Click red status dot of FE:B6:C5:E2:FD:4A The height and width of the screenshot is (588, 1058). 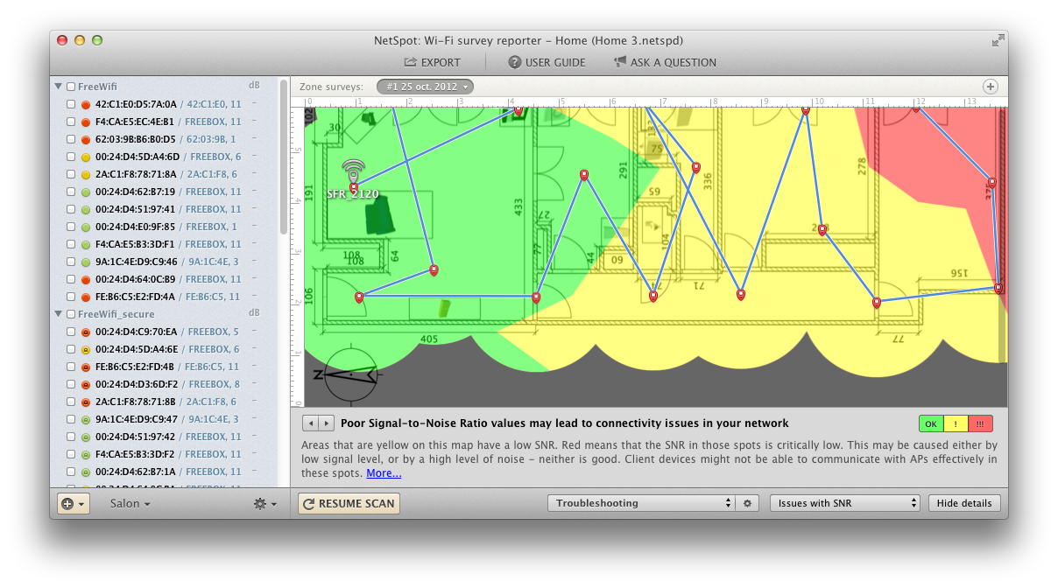pos(86,297)
